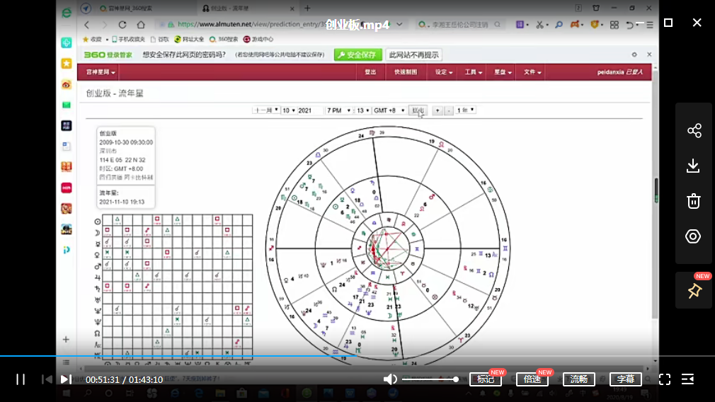Open the 流畅 video quality selector
The height and width of the screenshot is (402, 715).
pos(579,379)
